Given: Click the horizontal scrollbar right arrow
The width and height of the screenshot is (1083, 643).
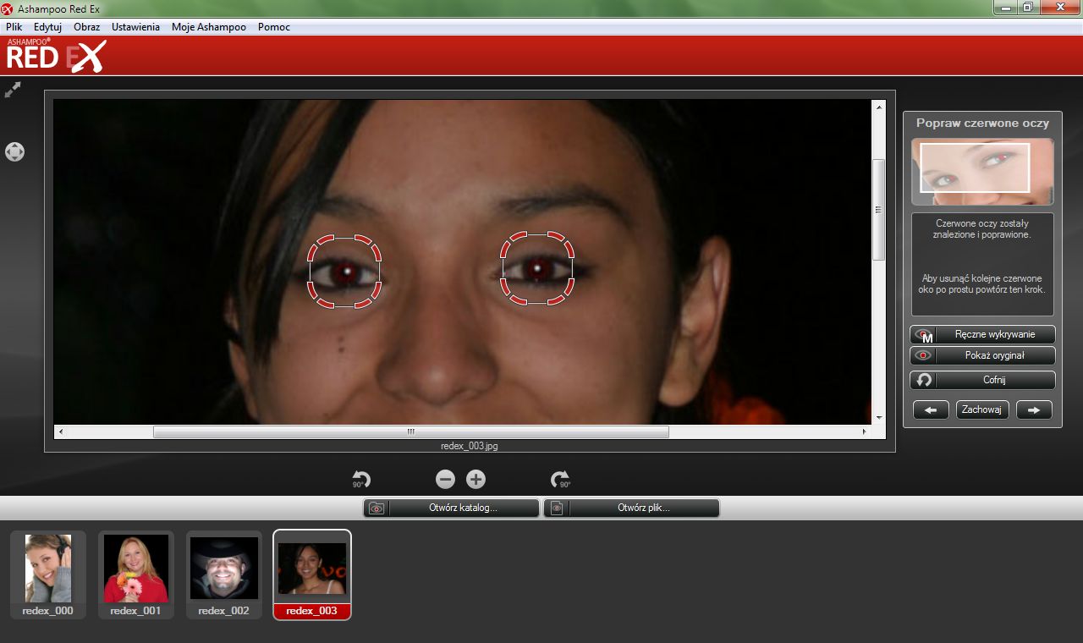Looking at the screenshot, I should point(865,431).
